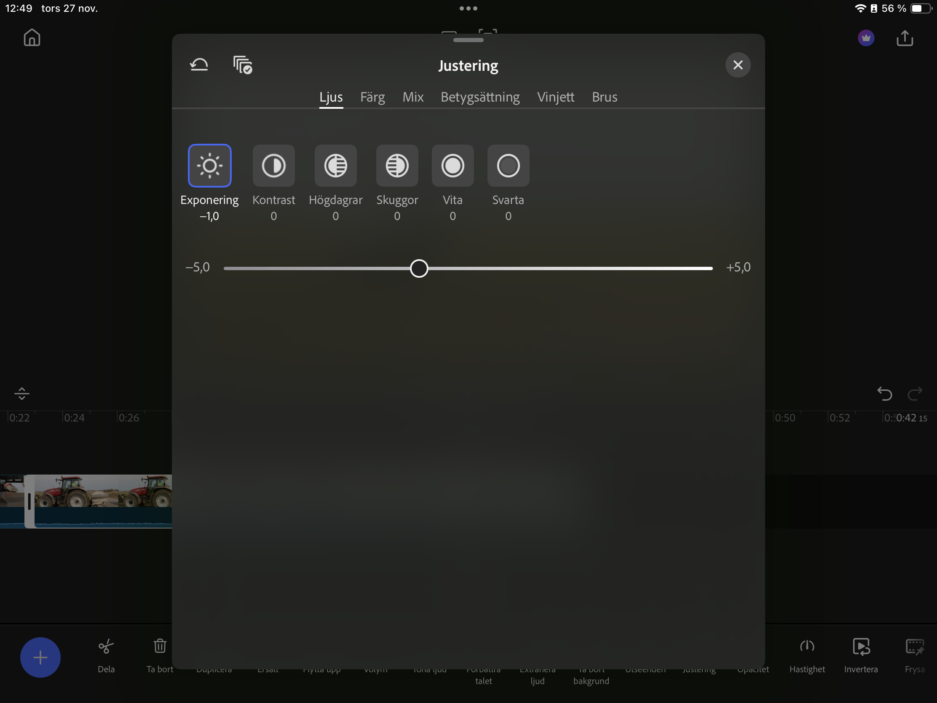Reset adjustments with the reset arrow icon

pos(199,65)
